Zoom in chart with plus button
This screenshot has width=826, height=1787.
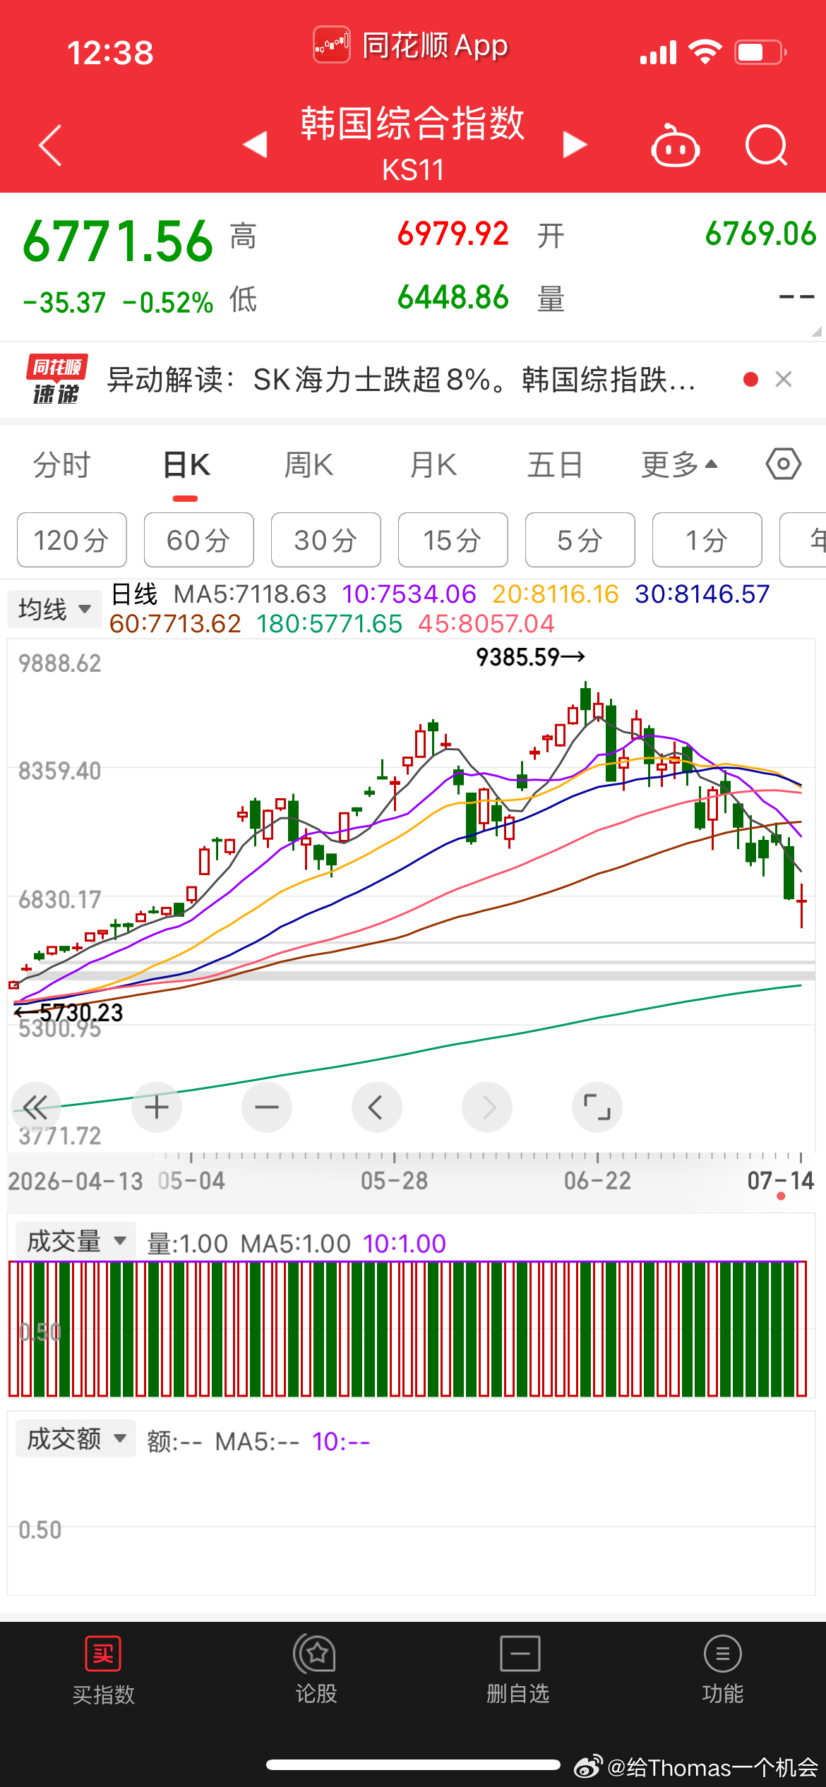coord(157,1107)
